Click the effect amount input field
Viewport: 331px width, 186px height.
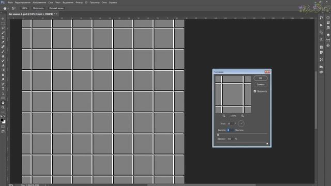tap(230, 139)
